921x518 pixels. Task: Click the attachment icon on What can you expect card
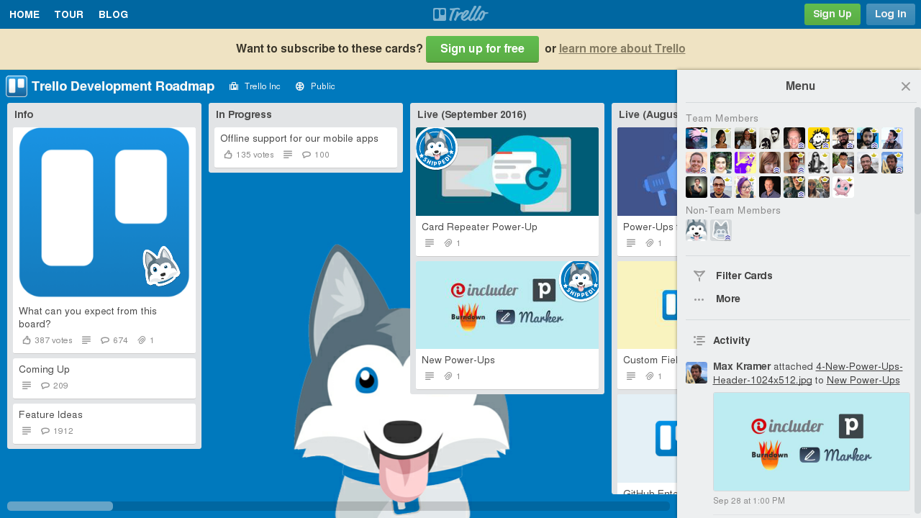(142, 340)
